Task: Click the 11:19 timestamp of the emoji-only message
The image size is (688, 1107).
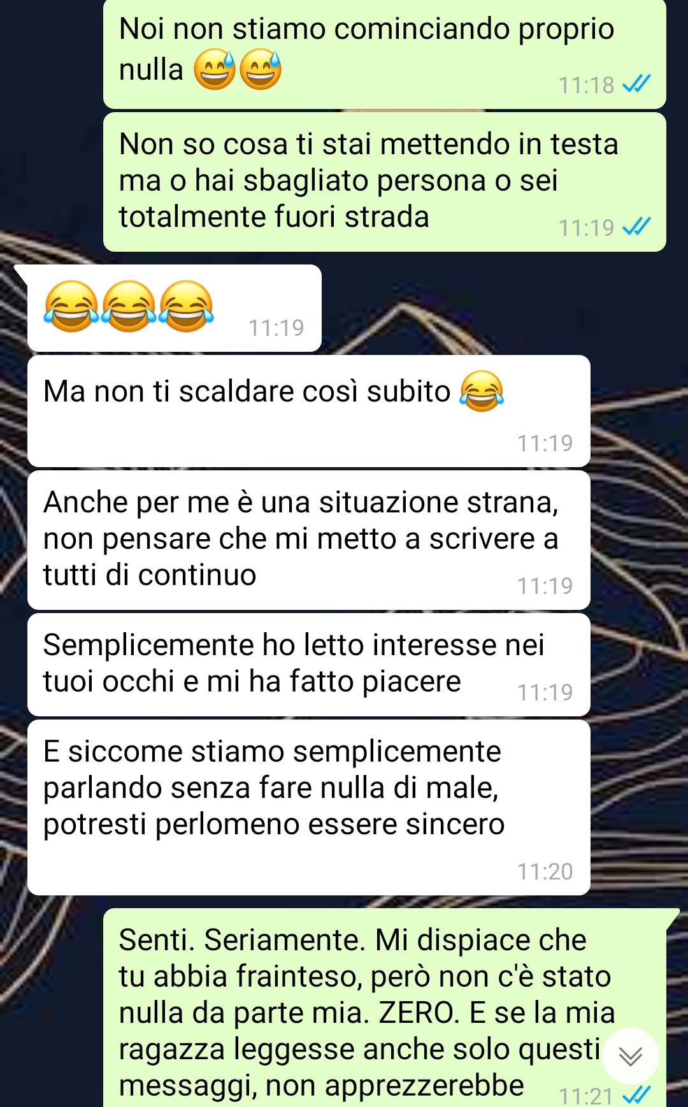Action: (276, 328)
